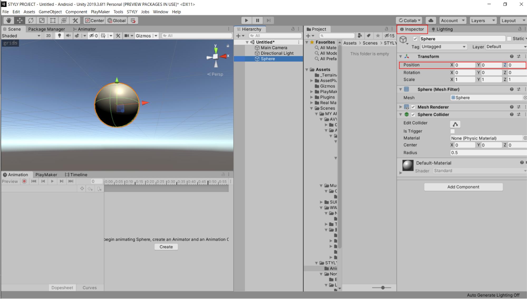Image resolution: width=527 pixels, height=299 pixels.
Task: Toggle scene grid visibility icon
Action: click(103, 36)
